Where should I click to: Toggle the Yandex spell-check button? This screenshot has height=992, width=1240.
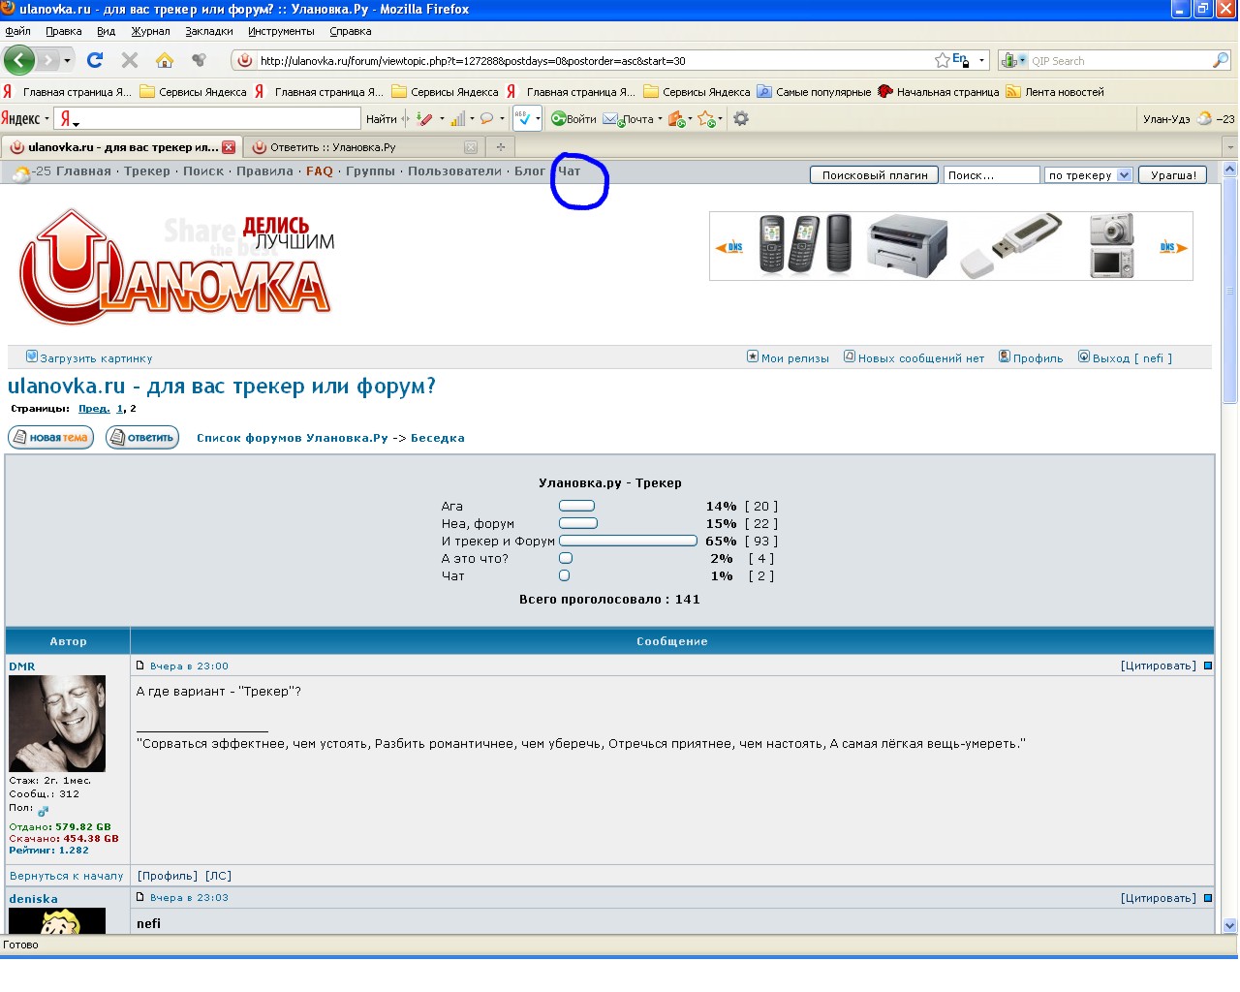tap(523, 118)
